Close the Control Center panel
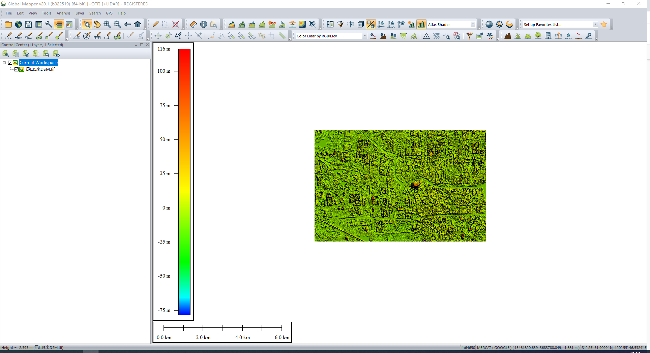The image size is (650, 353). pyautogui.click(x=147, y=45)
